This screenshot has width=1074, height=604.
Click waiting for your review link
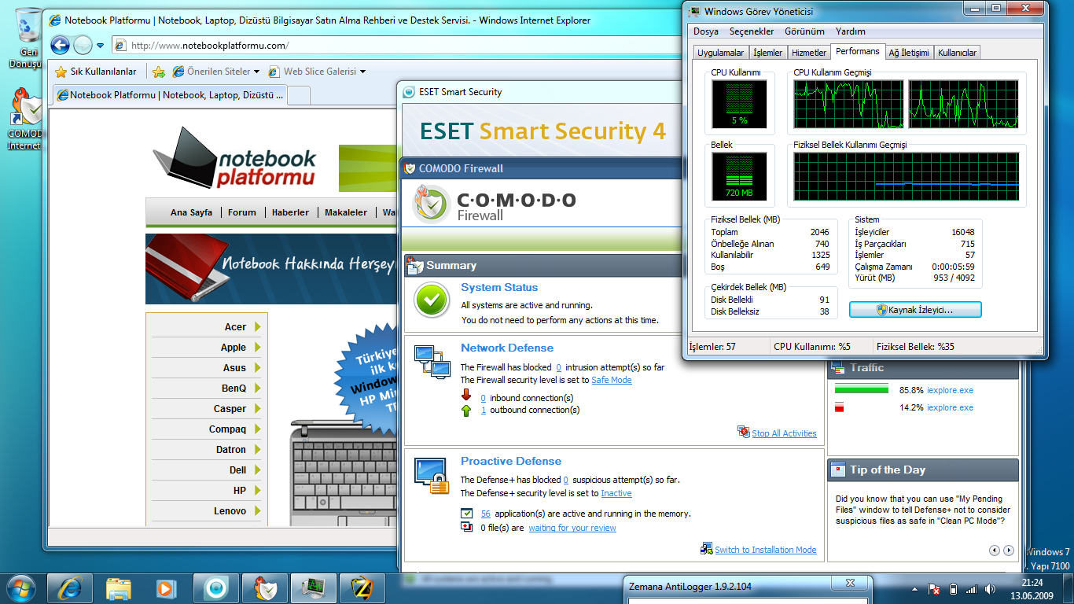click(x=572, y=528)
